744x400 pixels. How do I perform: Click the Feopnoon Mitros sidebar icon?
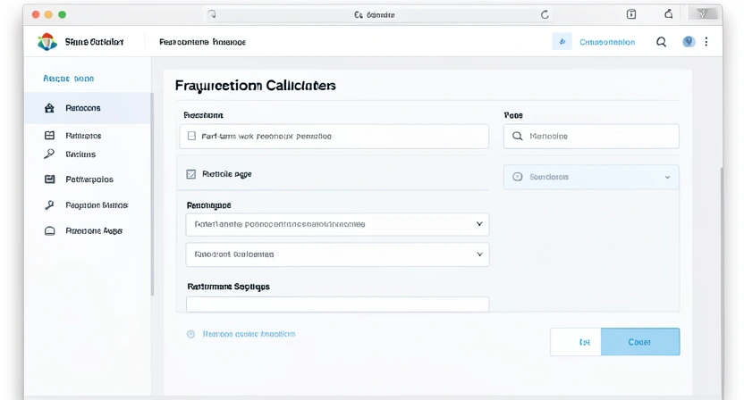tap(49, 204)
